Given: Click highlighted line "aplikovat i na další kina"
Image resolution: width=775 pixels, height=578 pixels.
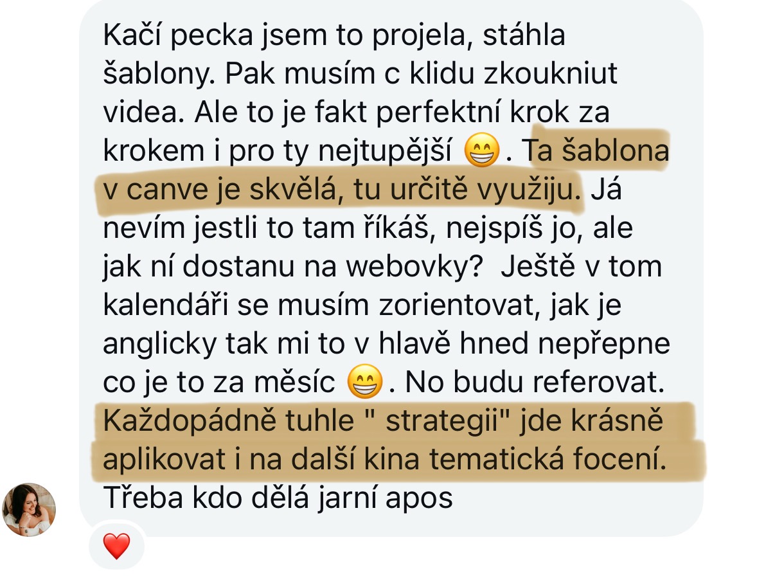Looking at the screenshot, I should (x=384, y=460).
